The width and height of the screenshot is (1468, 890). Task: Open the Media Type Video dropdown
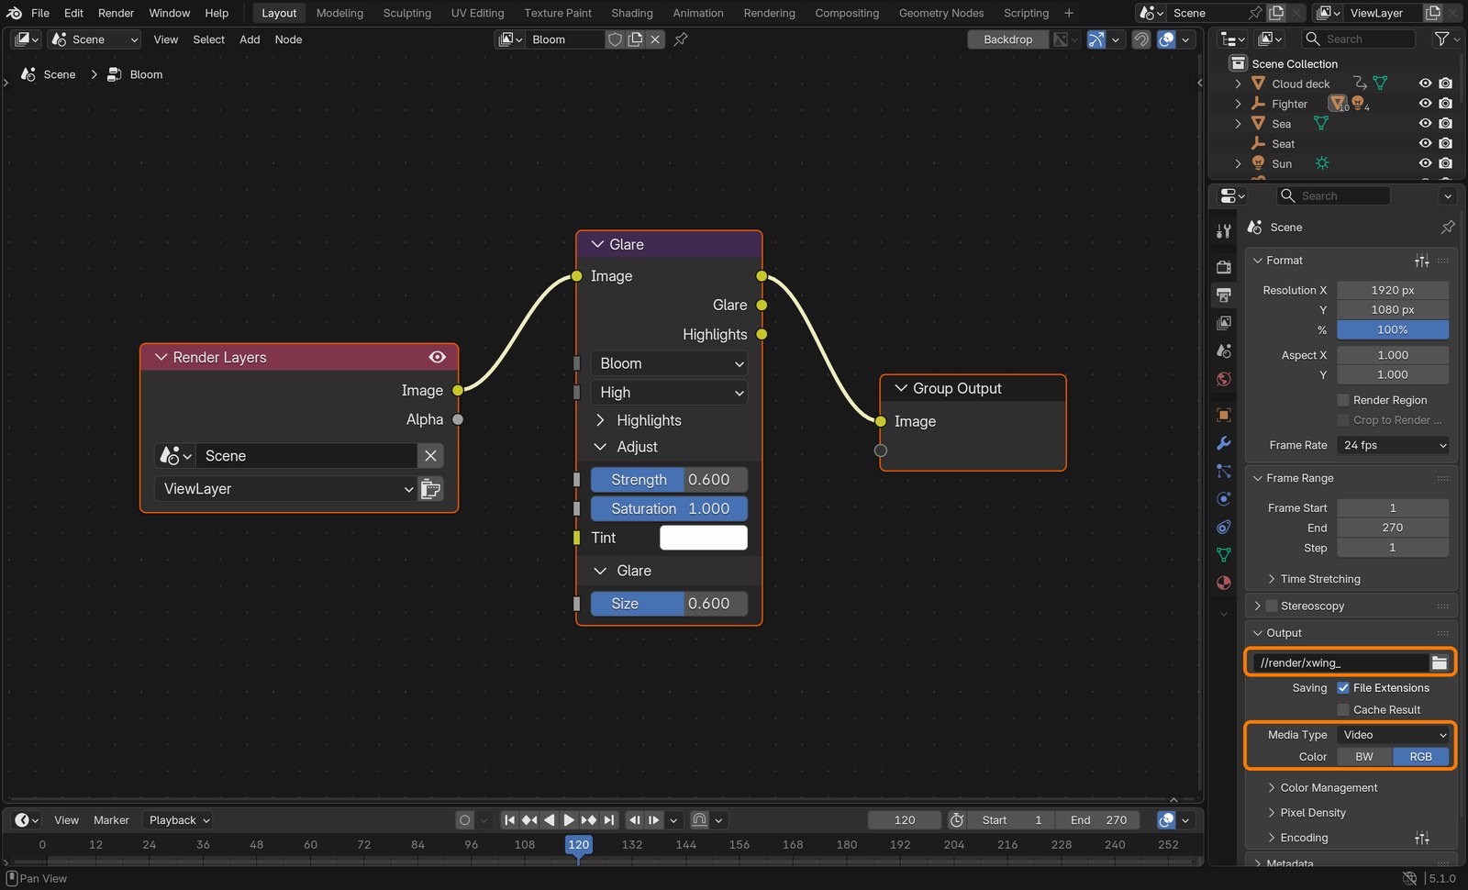point(1393,735)
